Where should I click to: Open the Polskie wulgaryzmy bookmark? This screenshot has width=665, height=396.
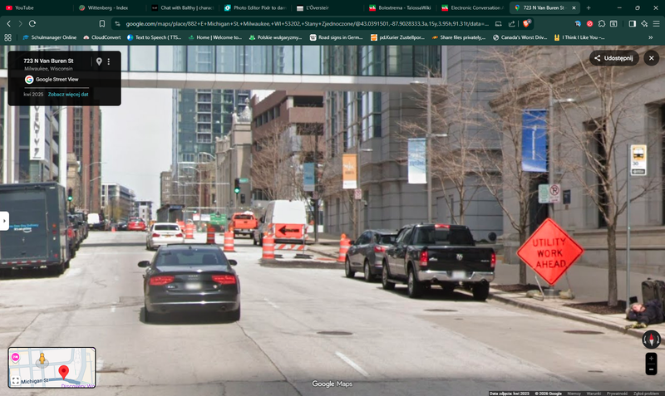pos(276,37)
